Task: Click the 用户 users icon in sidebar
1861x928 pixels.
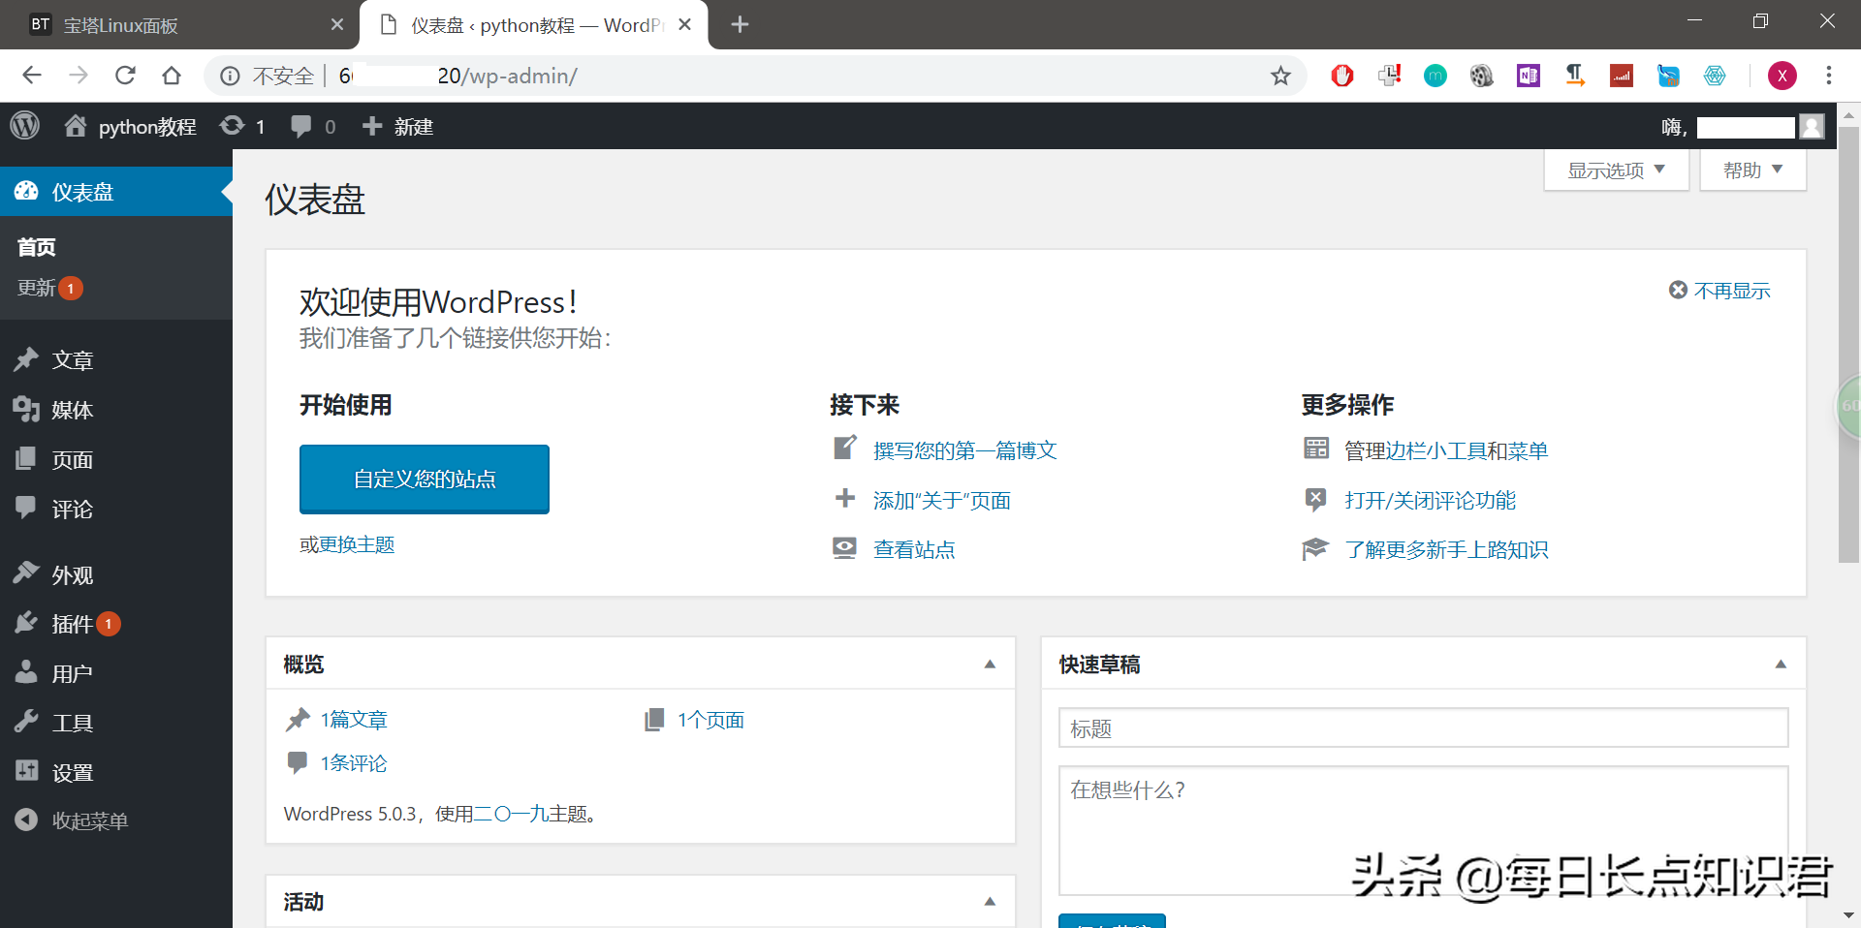Action: point(26,672)
